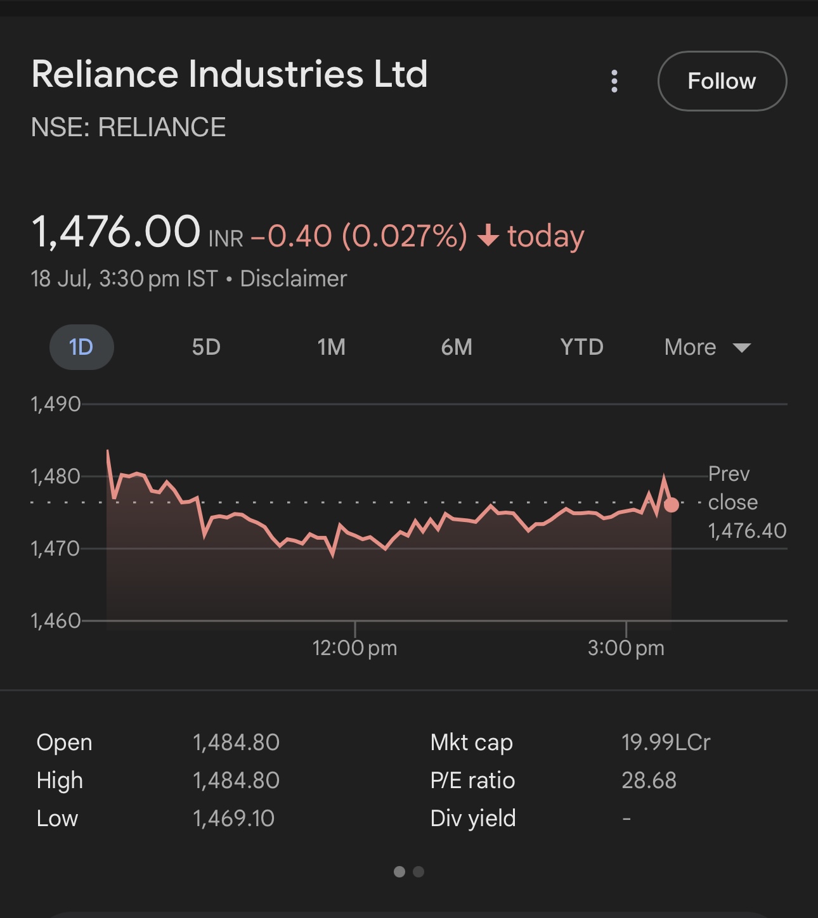
Task: Go to second stats page dot
Action: [419, 872]
